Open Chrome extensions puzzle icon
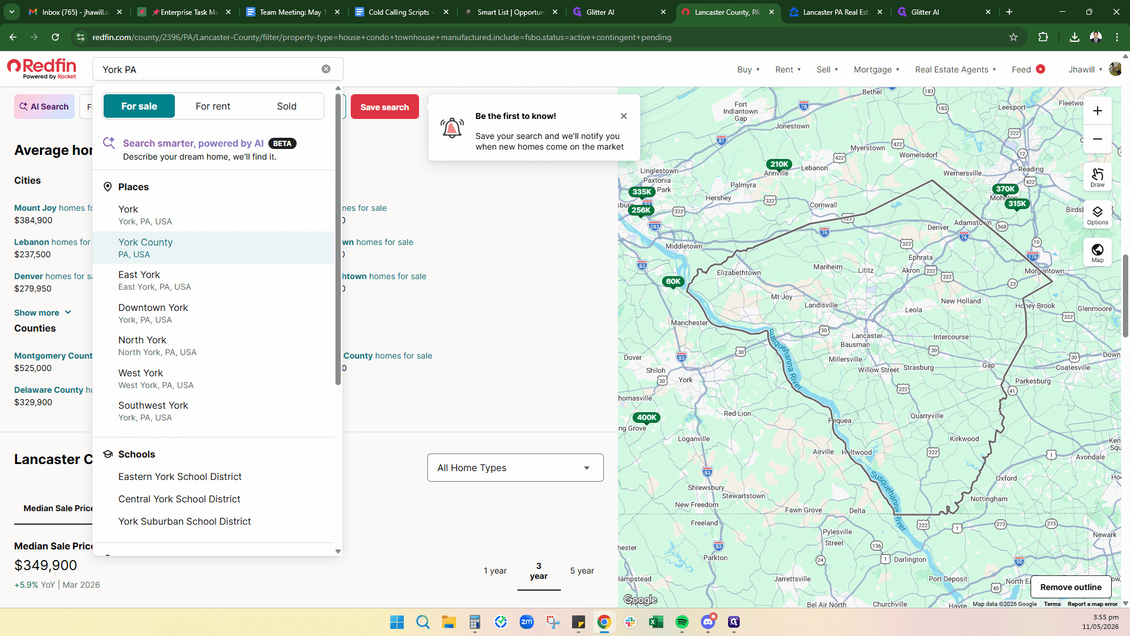The image size is (1130, 636). point(1043,37)
